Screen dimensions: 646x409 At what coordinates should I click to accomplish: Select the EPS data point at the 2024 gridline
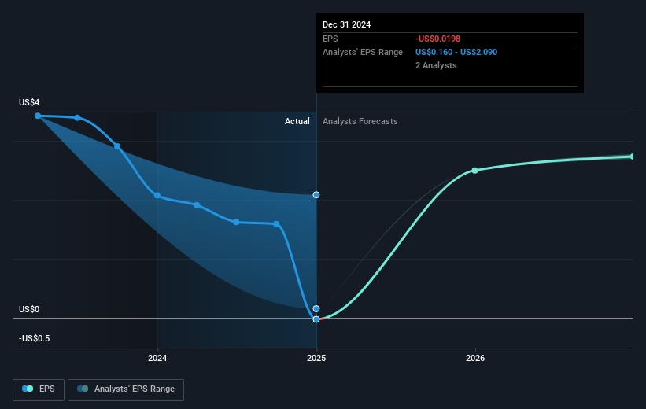tap(157, 195)
